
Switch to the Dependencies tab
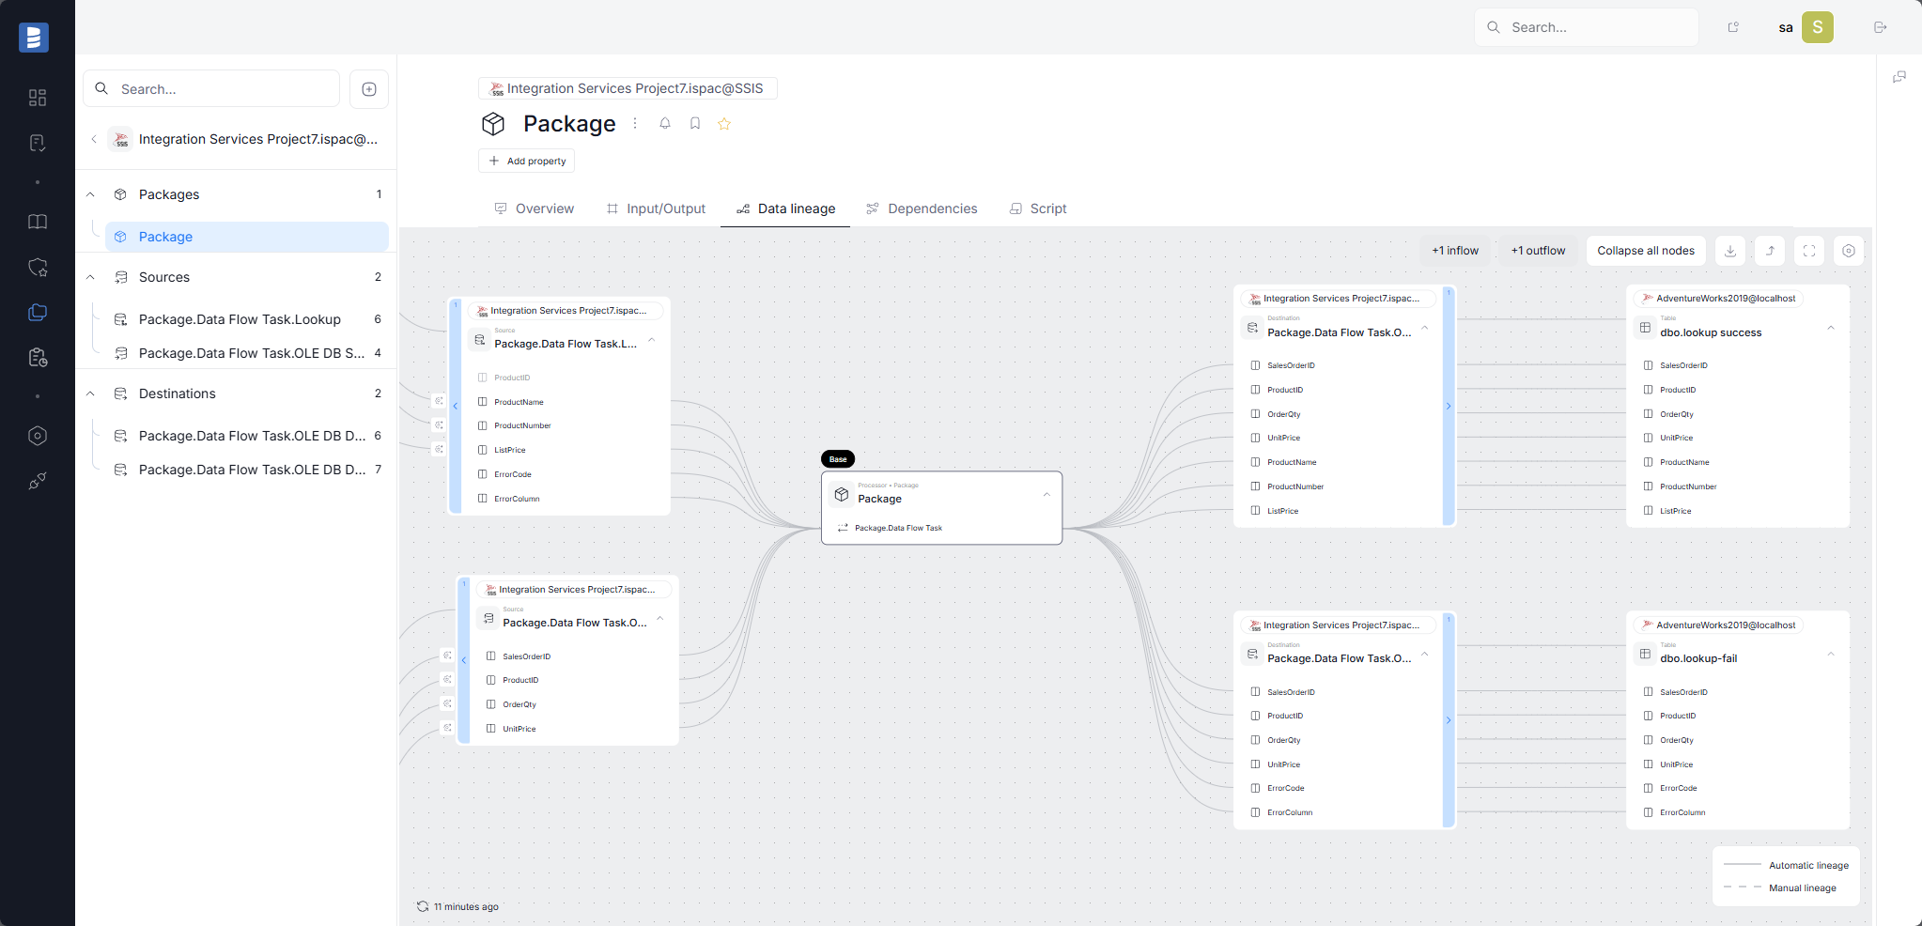point(931,208)
